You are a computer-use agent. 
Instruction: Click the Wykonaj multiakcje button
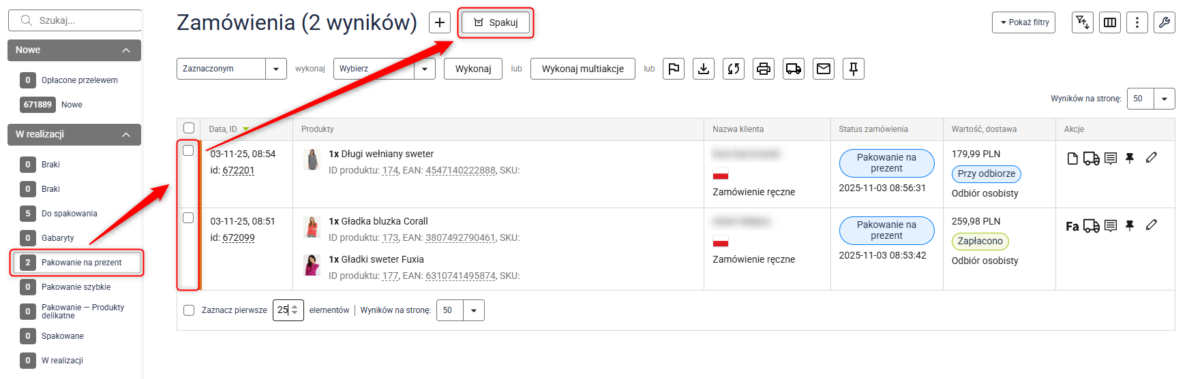(x=582, y=69)
